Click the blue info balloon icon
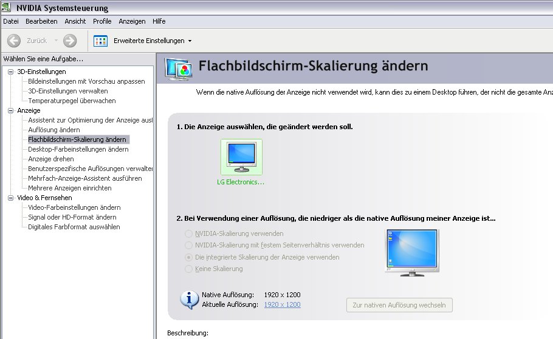This screenshot has width=553, height=339. click(x=190, y=300)
